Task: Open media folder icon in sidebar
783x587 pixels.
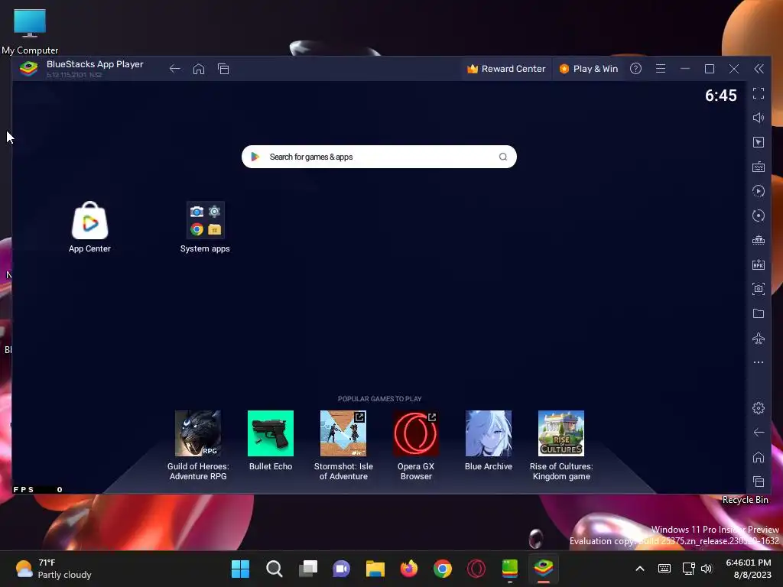Action: (759, 313)
